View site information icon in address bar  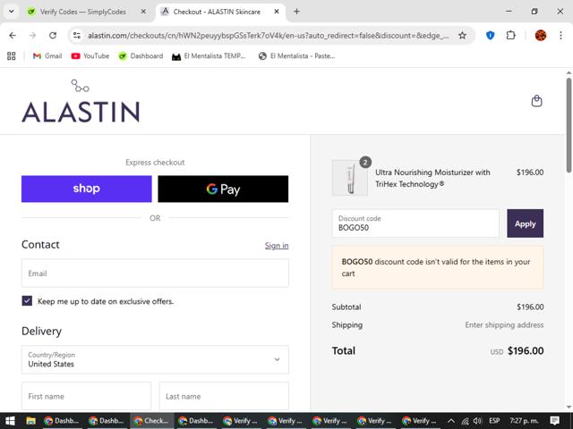point(77,36)
